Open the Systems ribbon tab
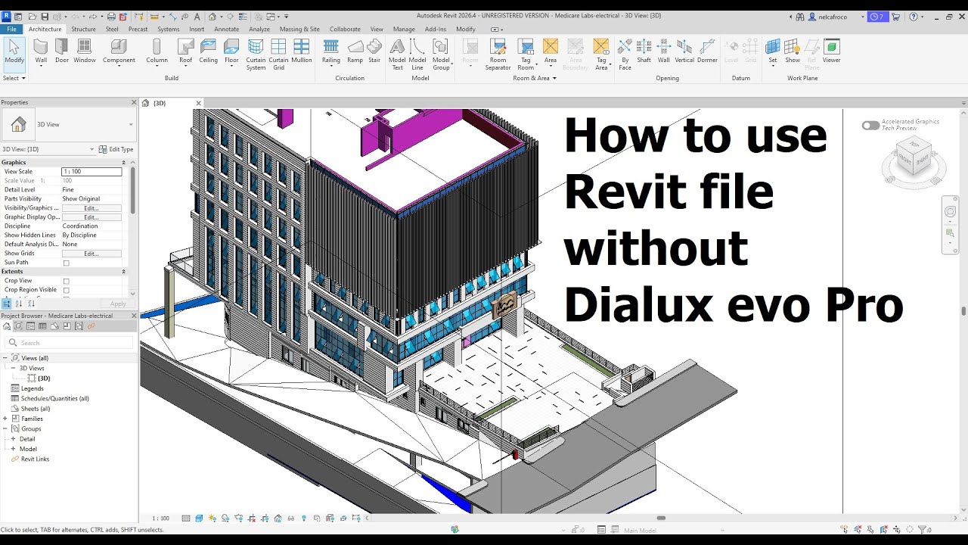 (x=168, y=29)
